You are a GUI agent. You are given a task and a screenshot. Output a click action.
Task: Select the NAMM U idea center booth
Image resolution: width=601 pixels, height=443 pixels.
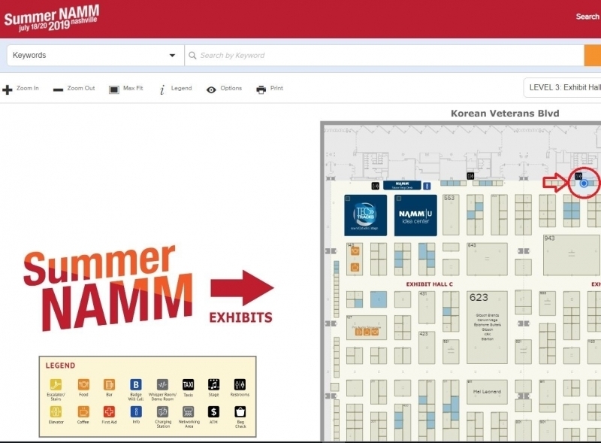[415, 215]
